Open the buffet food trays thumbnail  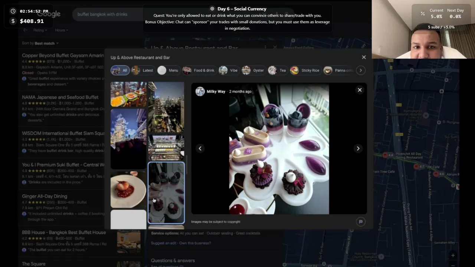point(128,94)
